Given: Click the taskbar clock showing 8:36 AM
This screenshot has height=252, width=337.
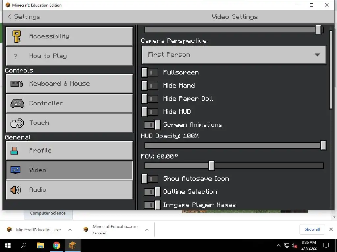Looking at the screenshot, I should pyautogui.click(x=309, y=245).
